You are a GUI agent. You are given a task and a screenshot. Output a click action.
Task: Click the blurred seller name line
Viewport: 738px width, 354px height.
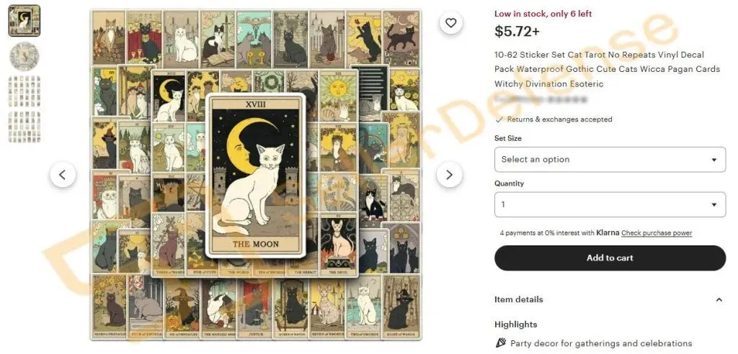[x=541, y=100]
